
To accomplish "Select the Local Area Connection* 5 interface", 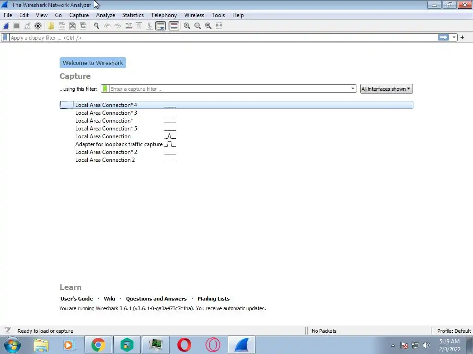I will 236,129.
